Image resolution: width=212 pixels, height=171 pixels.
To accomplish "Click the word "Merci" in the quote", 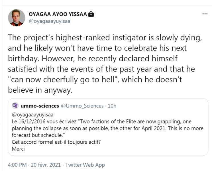I will coord(18,148).
